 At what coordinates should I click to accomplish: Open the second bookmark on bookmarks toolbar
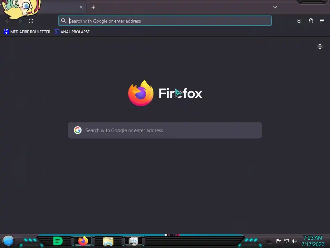coord(72,32)
